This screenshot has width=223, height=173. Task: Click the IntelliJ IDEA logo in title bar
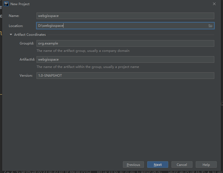point(6,4)
